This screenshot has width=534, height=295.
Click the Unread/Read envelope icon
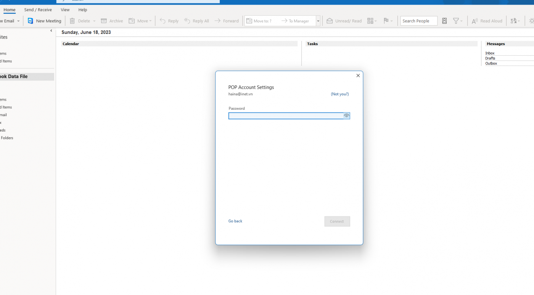tap(330, 21)
